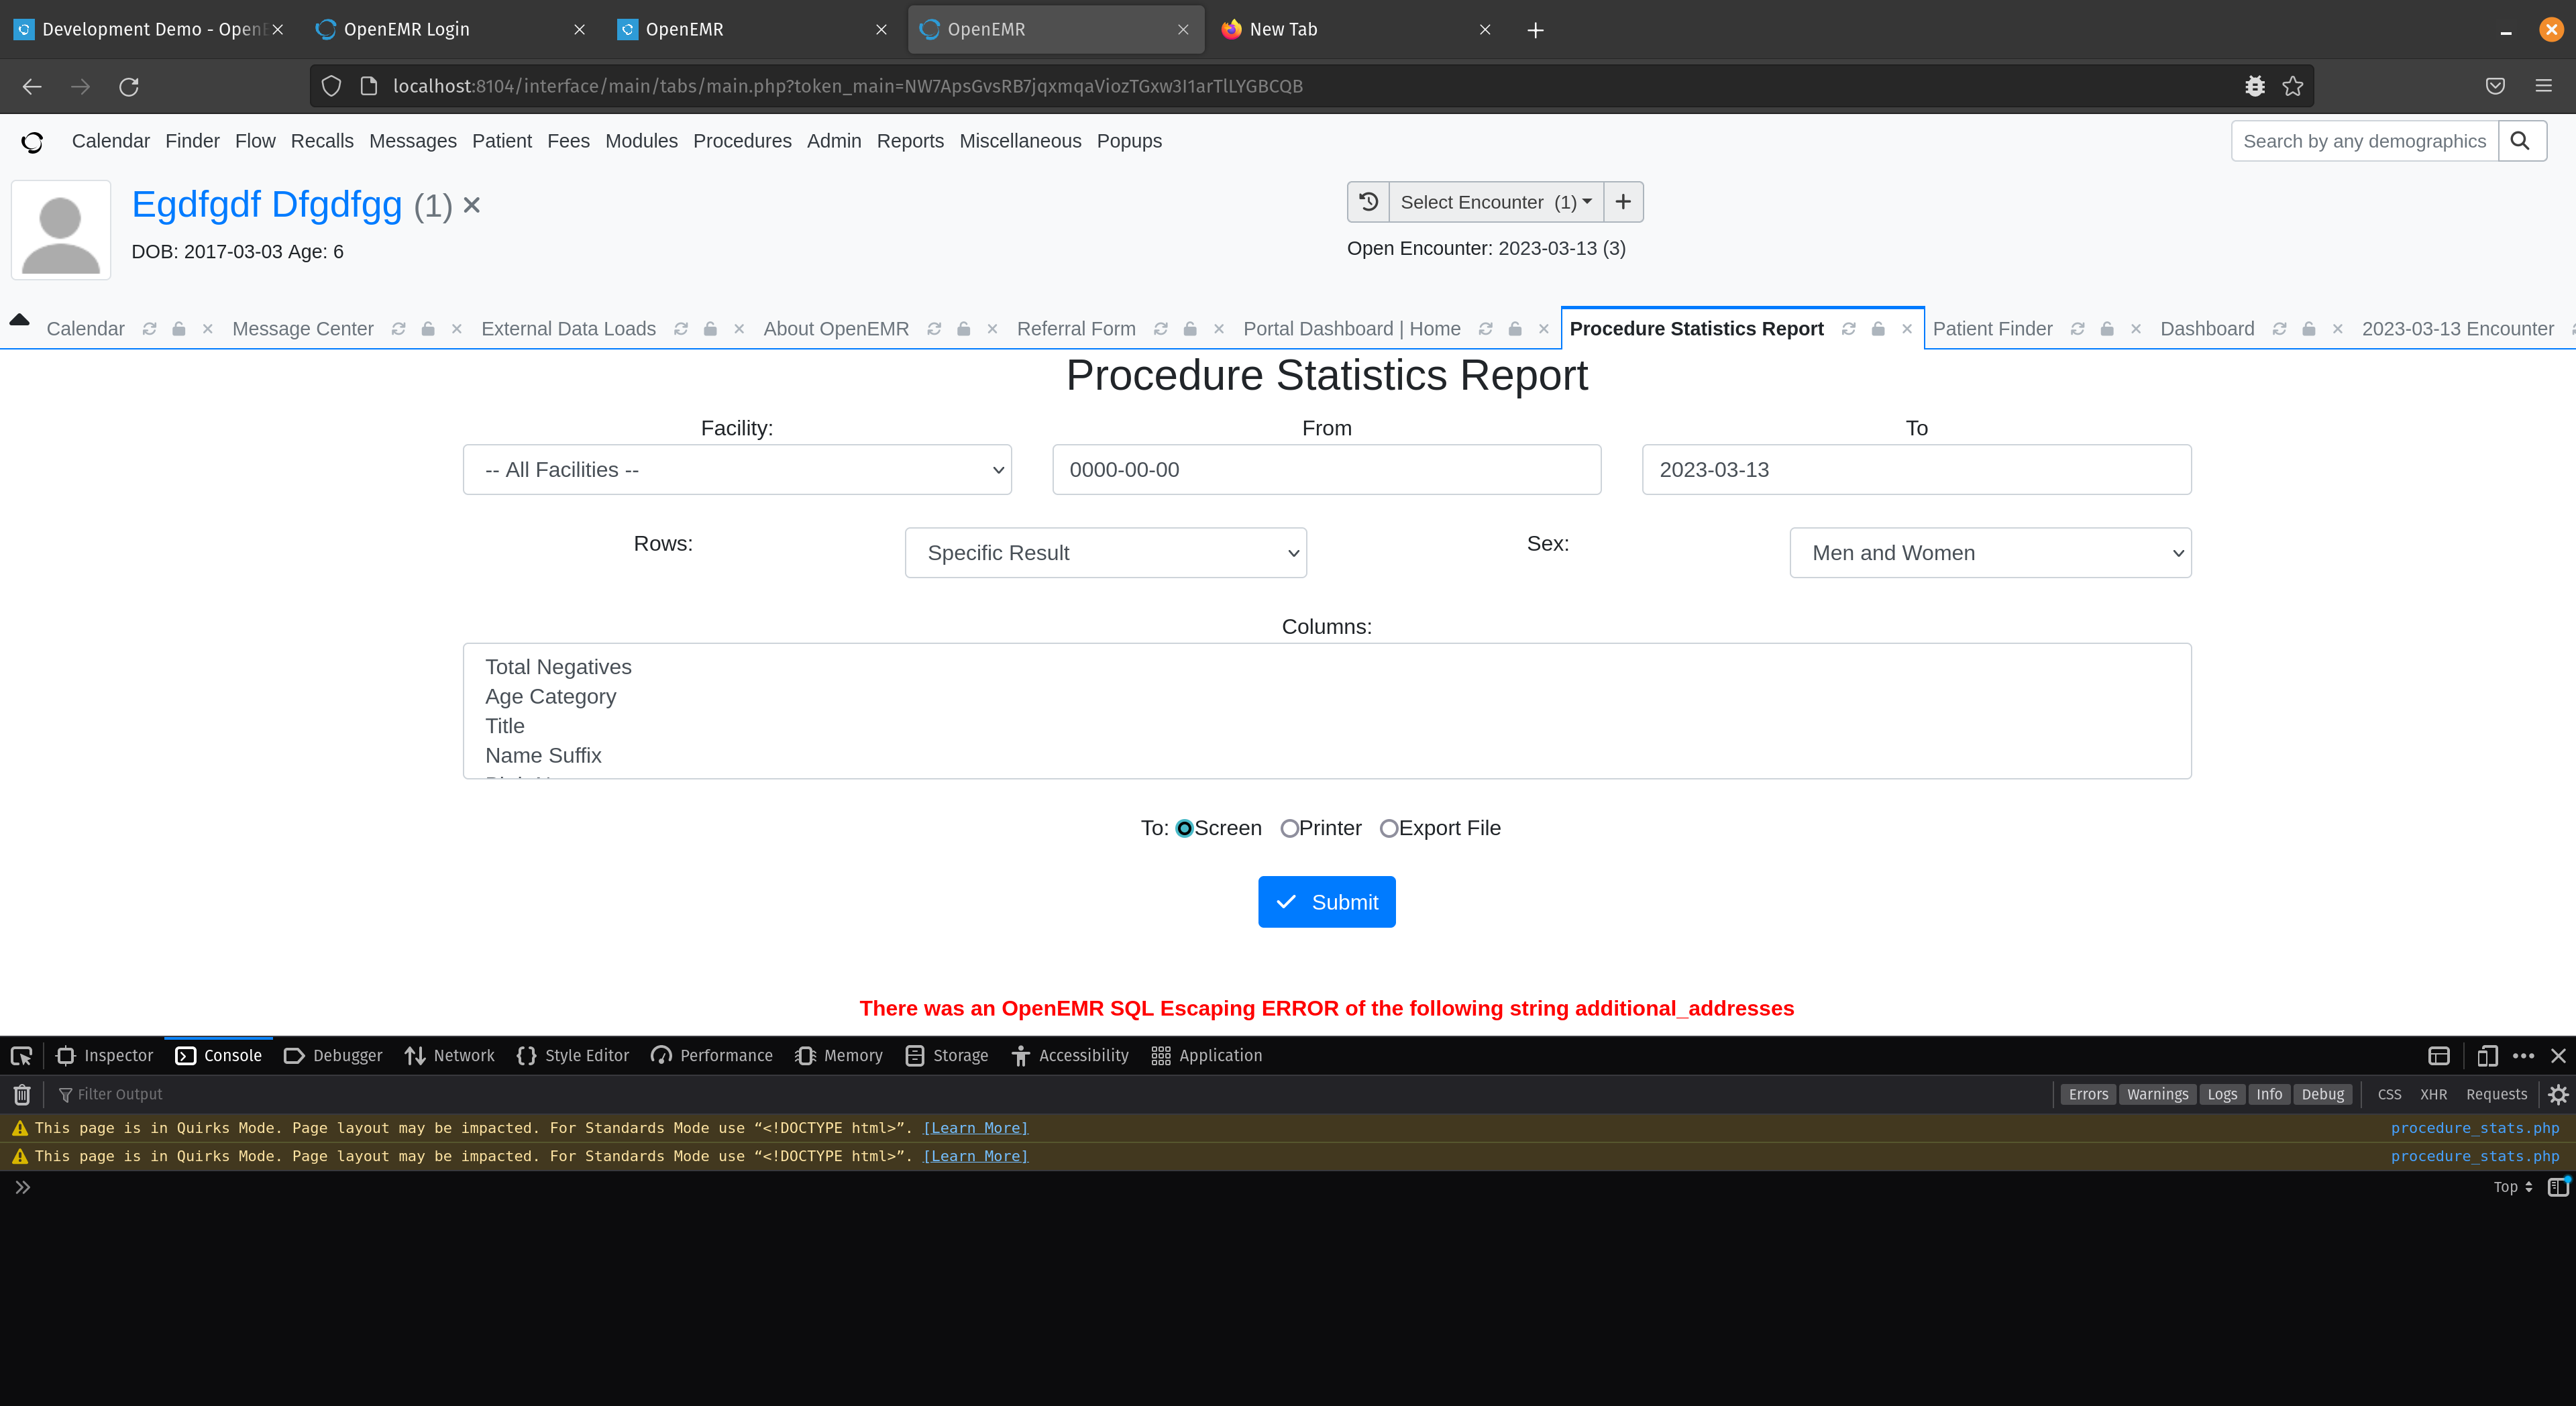
Task: Lock the Procedure Statistics Report tab
Action: (x=1878, y=329)
